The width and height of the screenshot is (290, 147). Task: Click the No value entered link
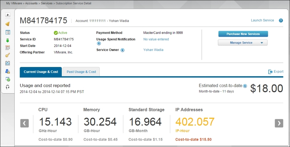pos(156,39)
